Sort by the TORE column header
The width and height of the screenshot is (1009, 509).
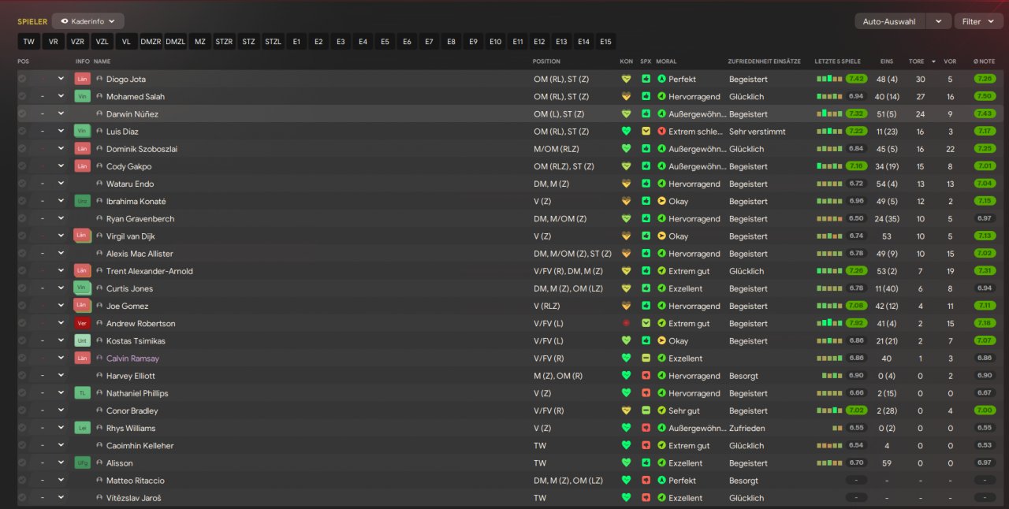[x=916, y=61]
